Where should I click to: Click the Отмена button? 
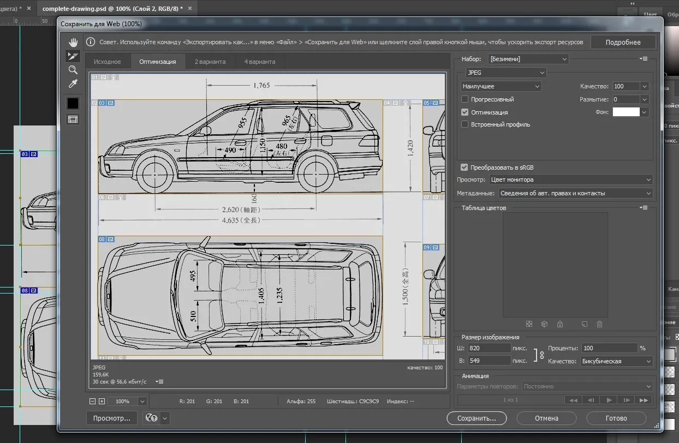tap(546, 418)
